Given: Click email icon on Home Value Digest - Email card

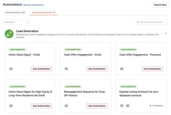Looking at the screenshot, I should pos(11,69).
